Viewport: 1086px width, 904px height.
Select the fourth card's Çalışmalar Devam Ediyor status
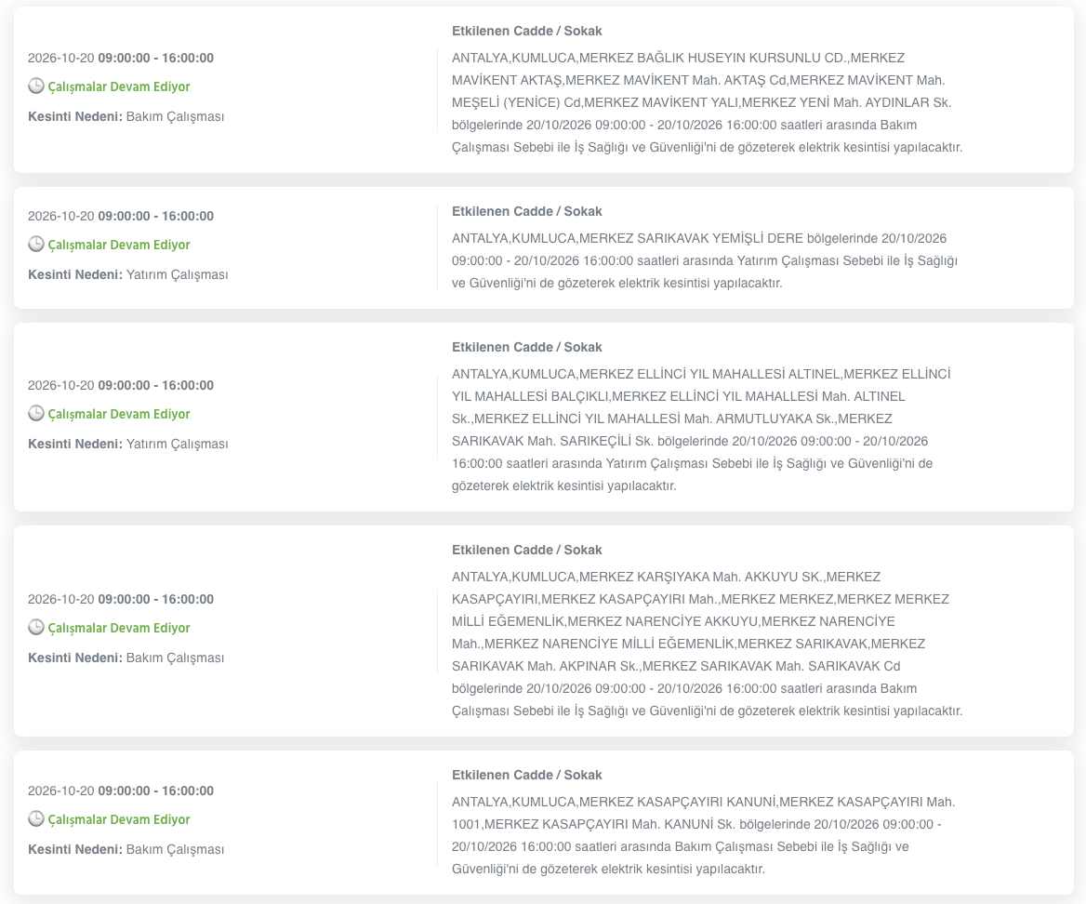(x=118, y=628)
